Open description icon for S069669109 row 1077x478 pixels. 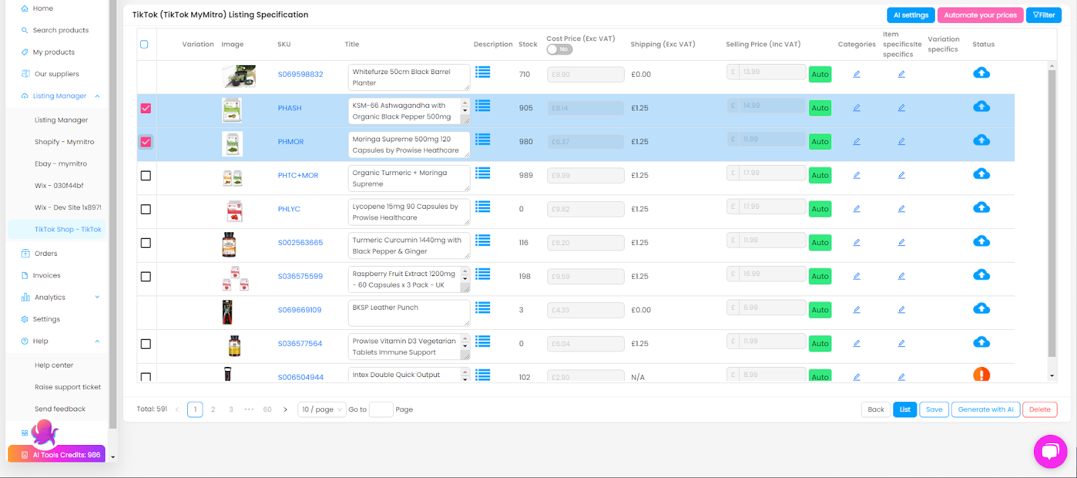(x=483, y=308)
